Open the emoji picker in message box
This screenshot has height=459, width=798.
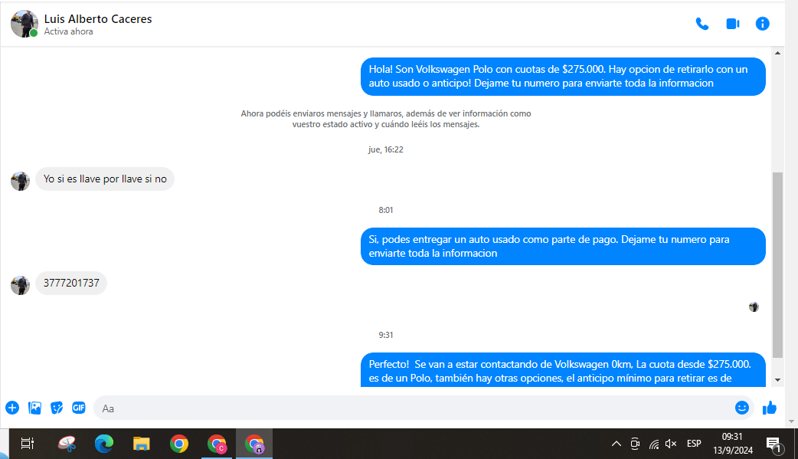tap(741, 408)
